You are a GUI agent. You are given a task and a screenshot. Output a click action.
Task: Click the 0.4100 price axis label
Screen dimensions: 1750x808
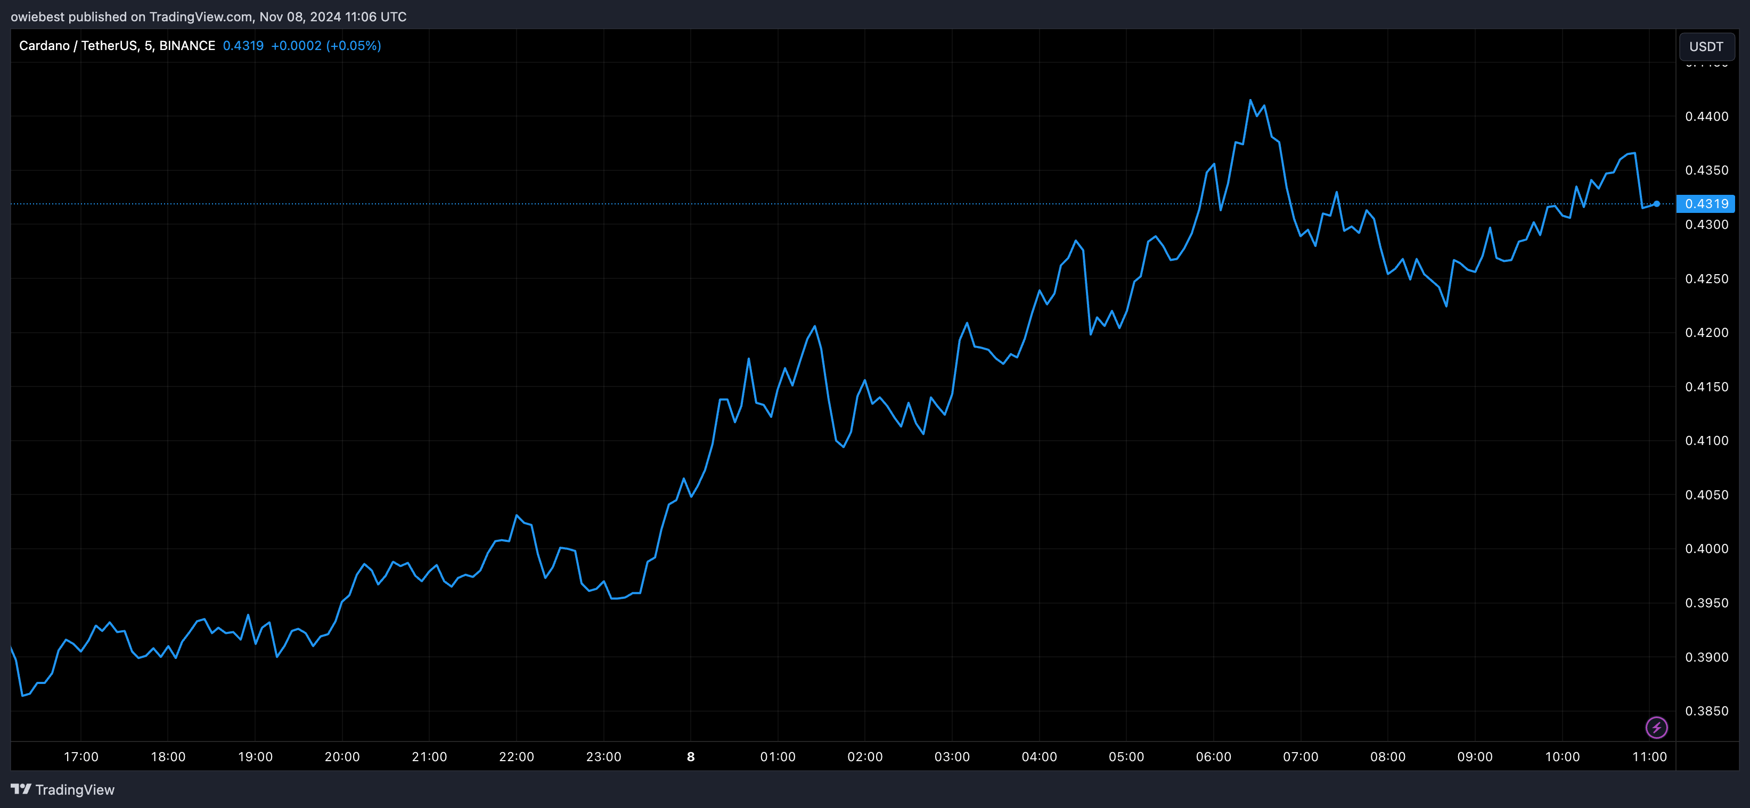pos(1706,441)
